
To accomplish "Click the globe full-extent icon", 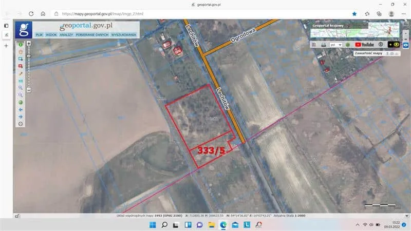I will [21, 102].
